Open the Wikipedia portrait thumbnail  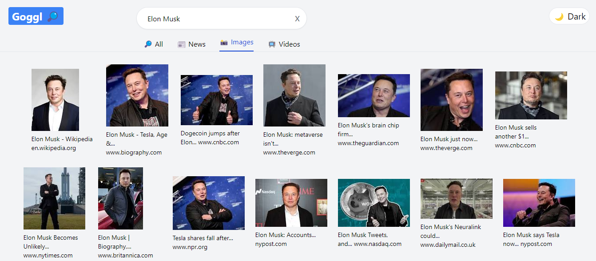(55, 100)
